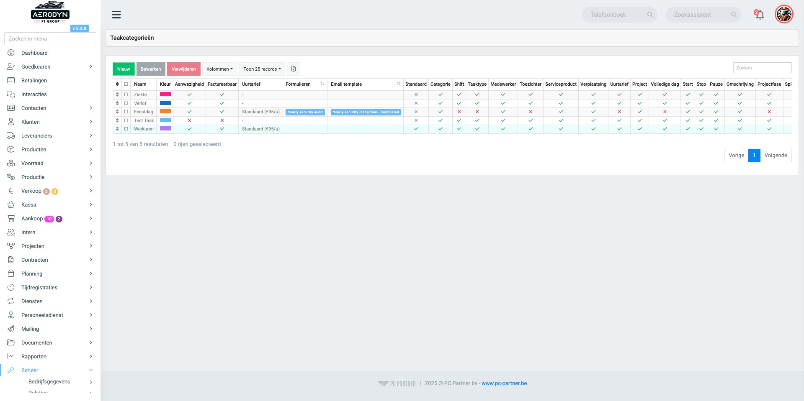The height and width of the screenshot is (401, 804).
Task: Click the pink Ziekte color swatch
Action: pos(165,95)
